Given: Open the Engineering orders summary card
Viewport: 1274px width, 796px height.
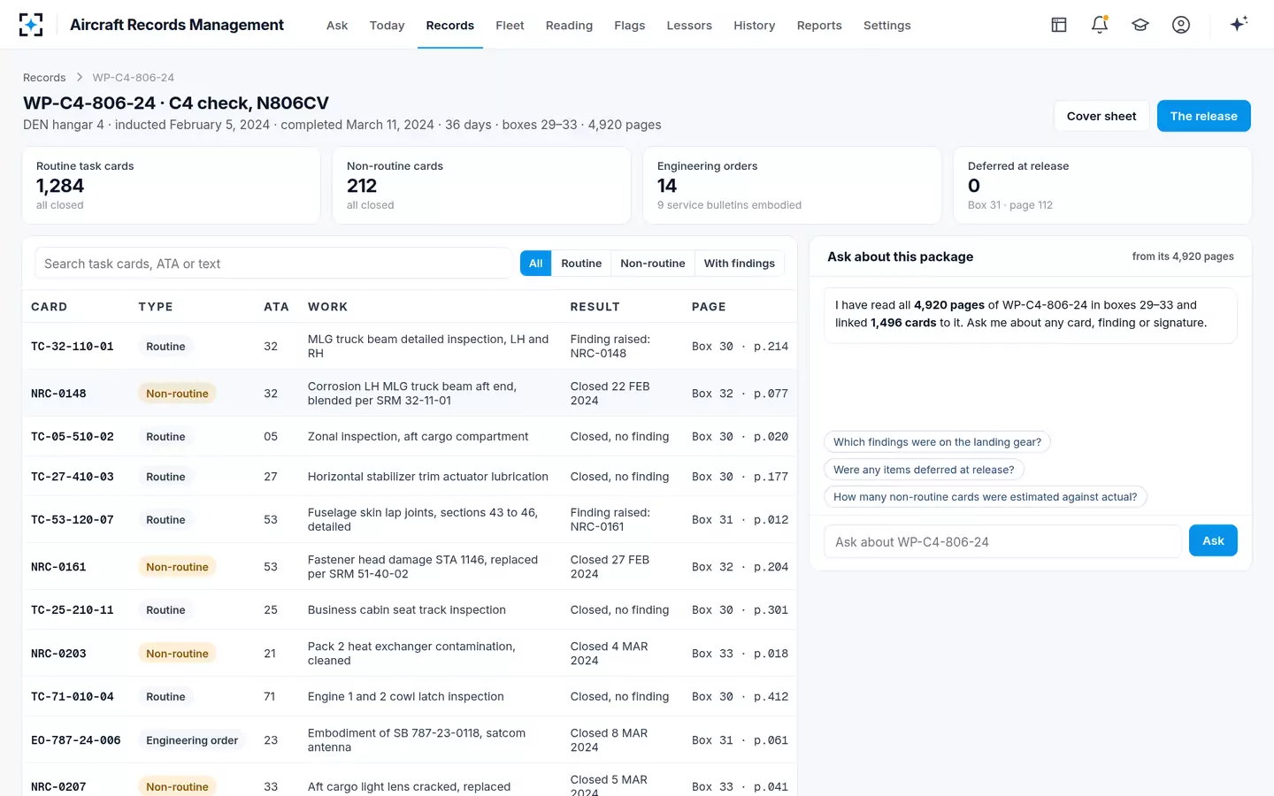Looking at the screenshot, I should pyautogui.click(x=792, y=185).
